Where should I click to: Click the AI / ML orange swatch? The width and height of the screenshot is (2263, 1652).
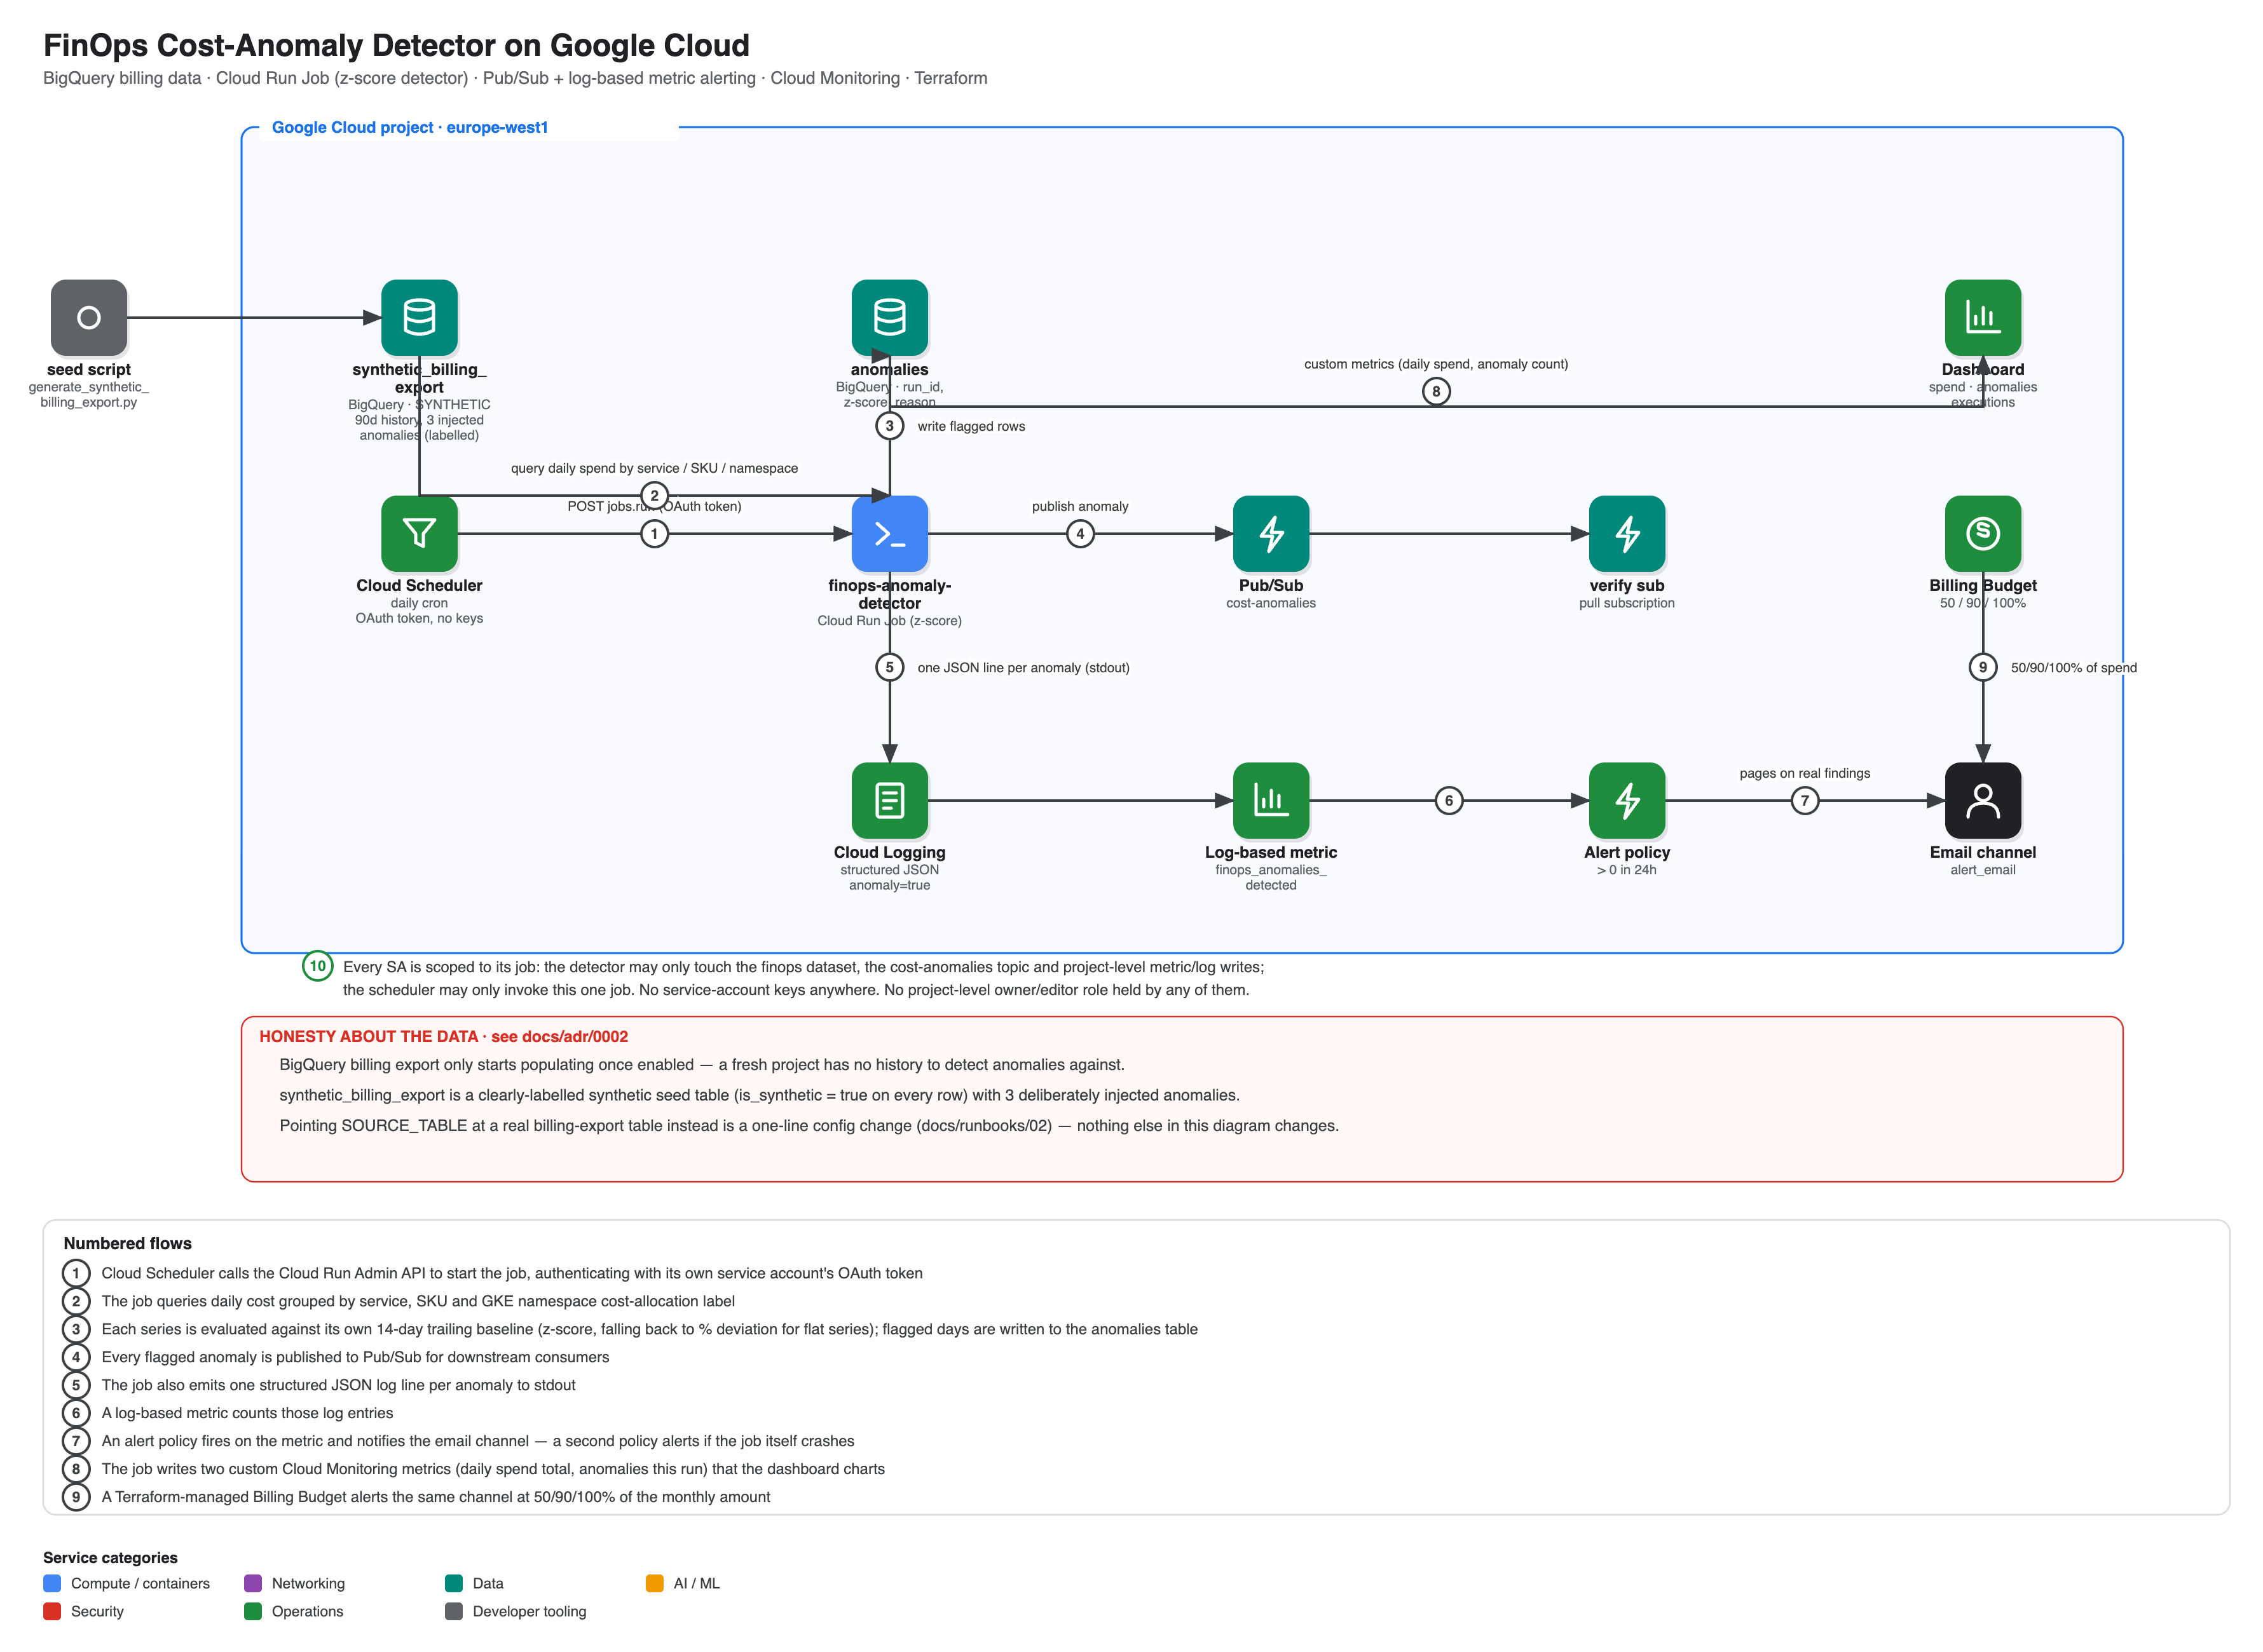coord(655,1584)
